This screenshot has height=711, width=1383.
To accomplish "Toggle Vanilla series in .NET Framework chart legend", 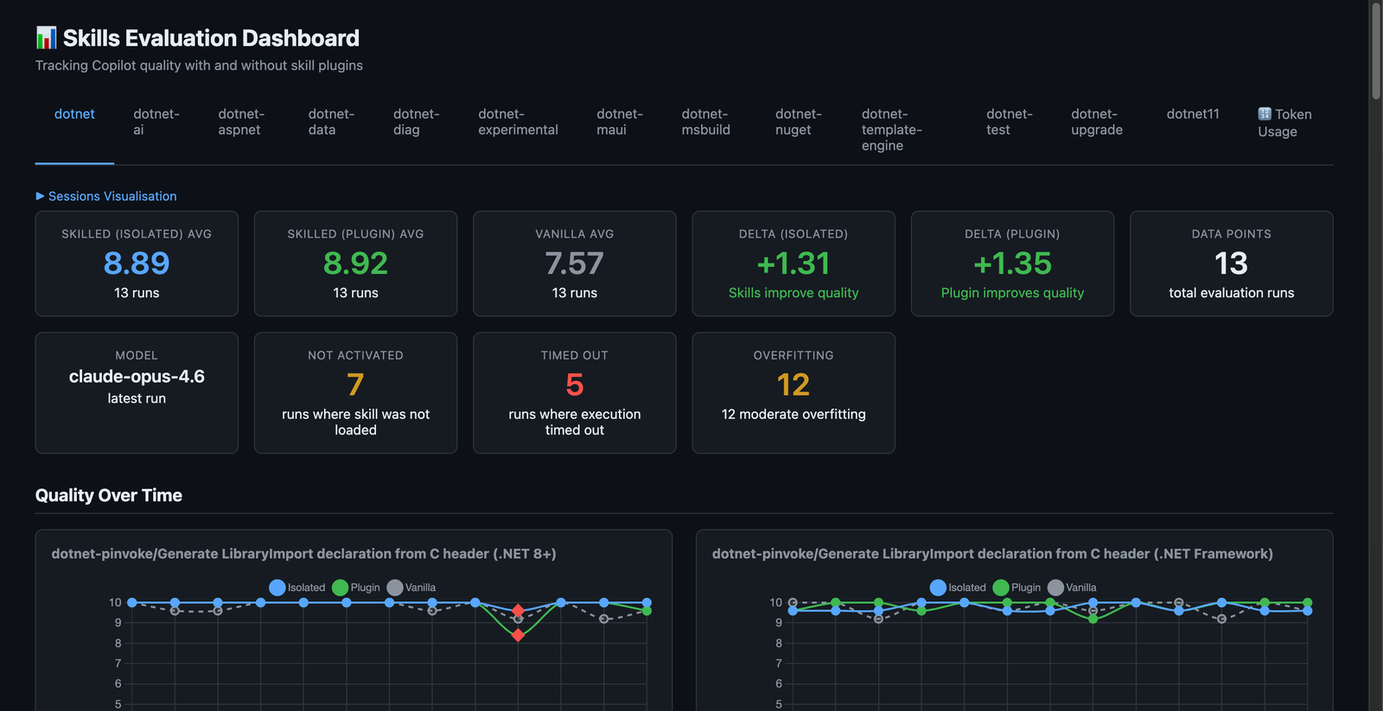I will pos(1072,587).
